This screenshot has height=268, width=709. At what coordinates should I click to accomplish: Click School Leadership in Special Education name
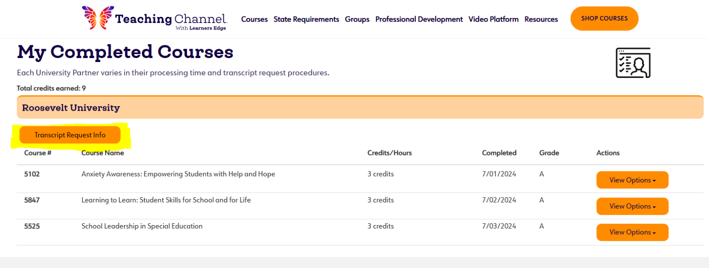[142, 226]
